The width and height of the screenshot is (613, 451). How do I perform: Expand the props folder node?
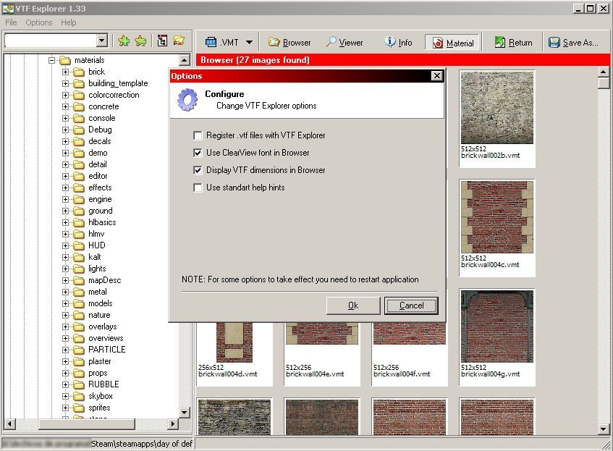(x=65, y=373)
